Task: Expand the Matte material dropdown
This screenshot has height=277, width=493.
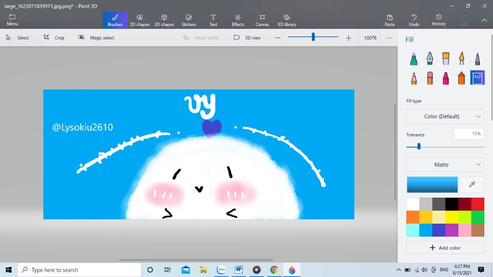Action: pos(445,164)
